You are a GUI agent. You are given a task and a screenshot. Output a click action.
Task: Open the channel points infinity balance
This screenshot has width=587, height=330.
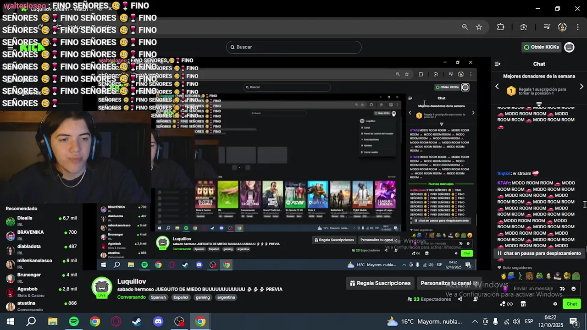click(506, 304)
